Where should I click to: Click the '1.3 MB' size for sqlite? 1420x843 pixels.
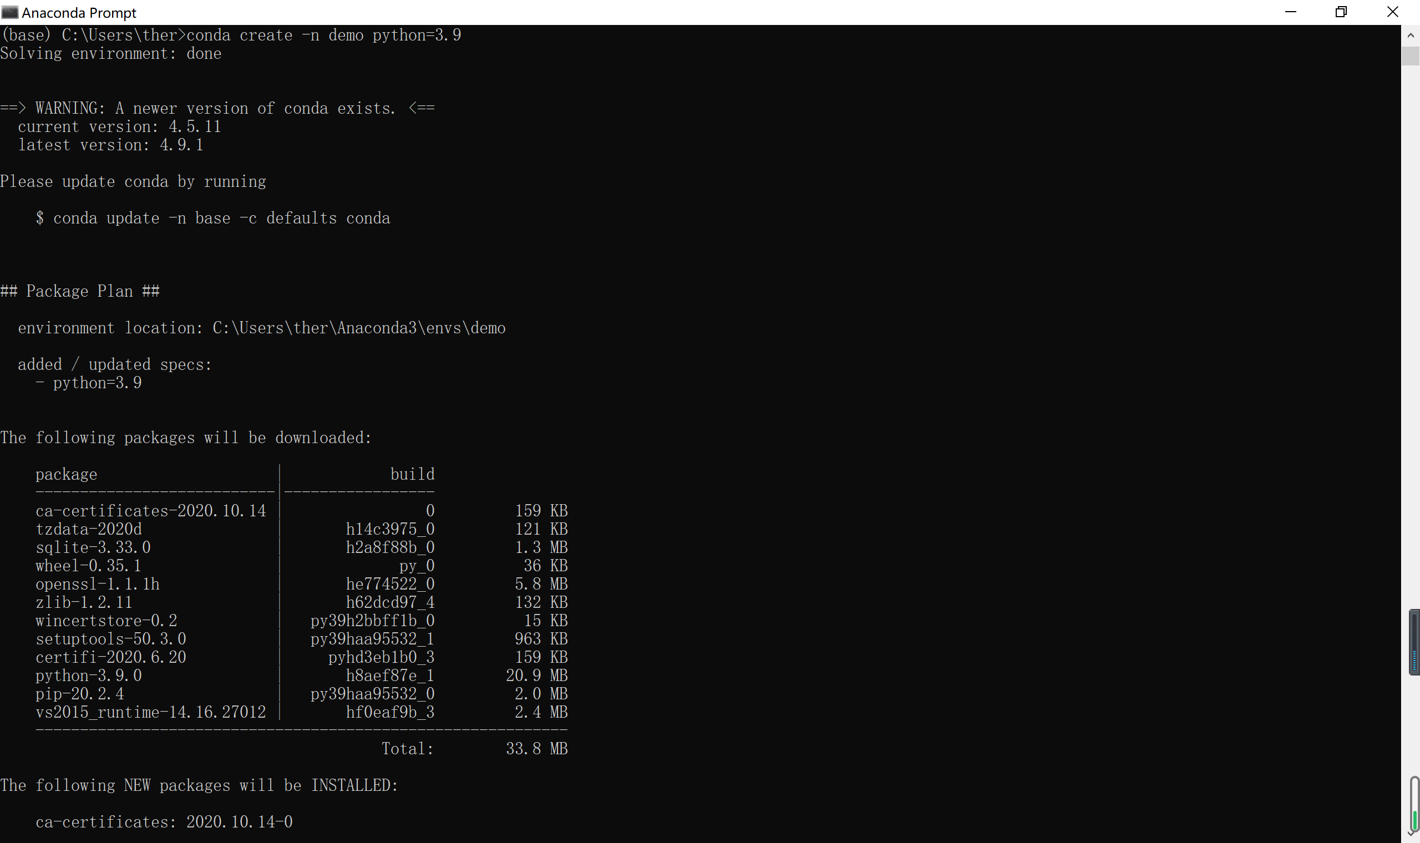[541, 547]
